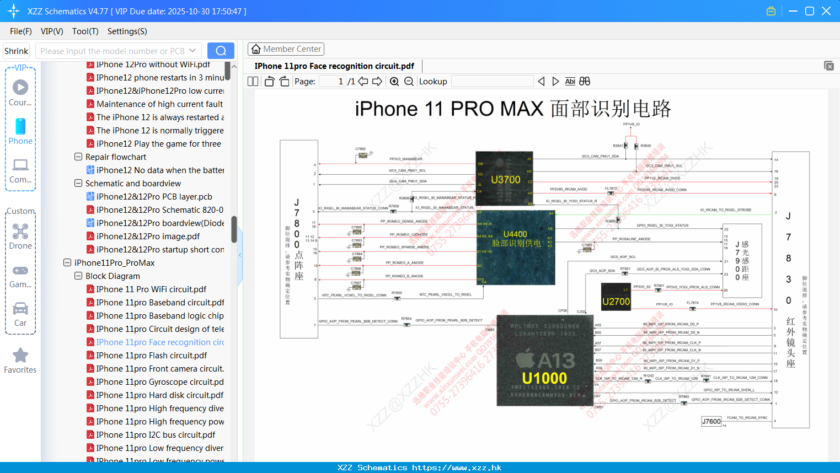Open IPhone 11pro I2C bus circuit.pdf
Screen dimensions: 840x473
pos(156,435)
